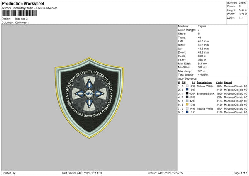The height and width of the screenshot is (176, 249).
Task: Click 'Natural White' in stop sequence row 1
Action: pyautogui.click(x=205, y=86)
